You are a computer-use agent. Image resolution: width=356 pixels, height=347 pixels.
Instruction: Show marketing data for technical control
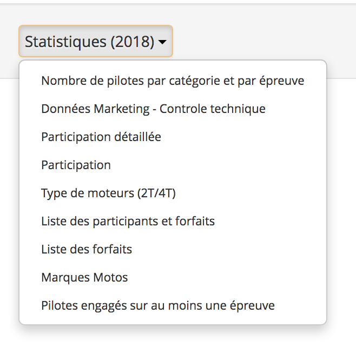pyautogui.click(x=153, y=109)
